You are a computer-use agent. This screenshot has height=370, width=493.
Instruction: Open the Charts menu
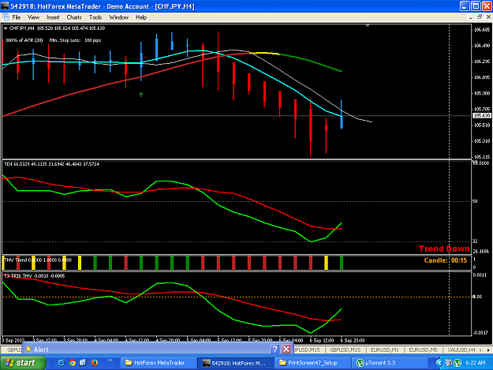tap(74, 17)
